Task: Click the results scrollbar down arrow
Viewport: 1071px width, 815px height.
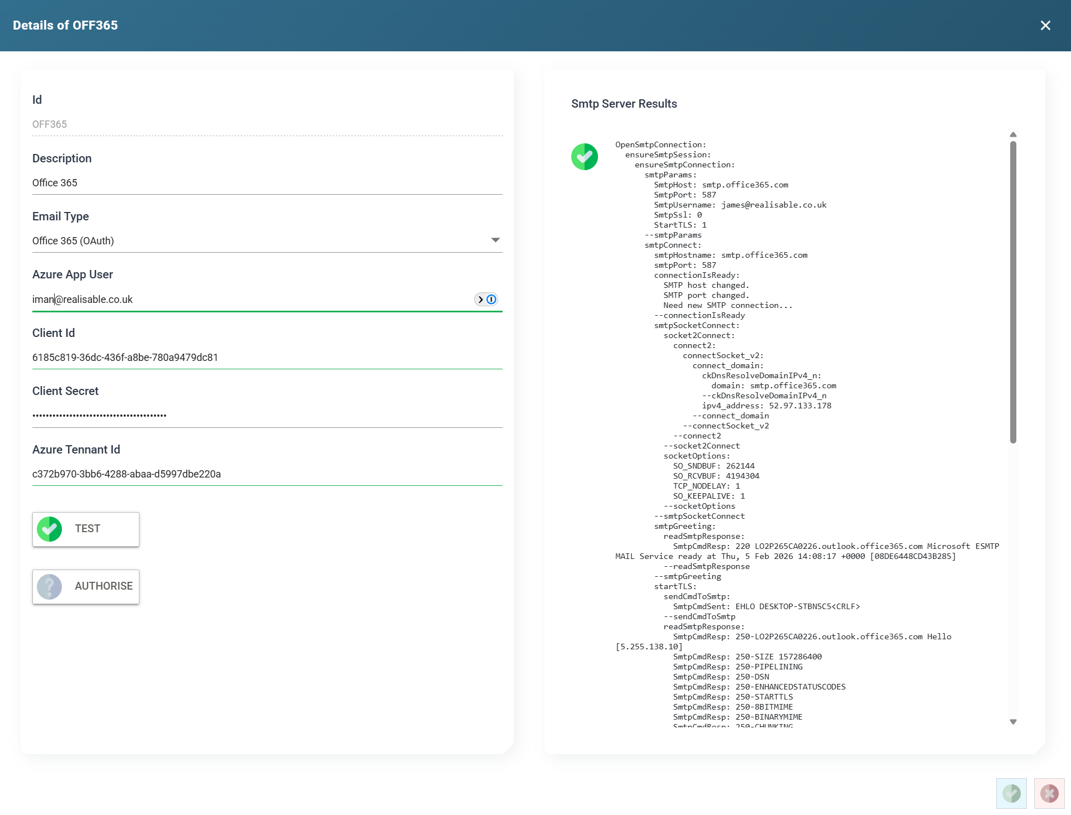Action: point(1013,722)
